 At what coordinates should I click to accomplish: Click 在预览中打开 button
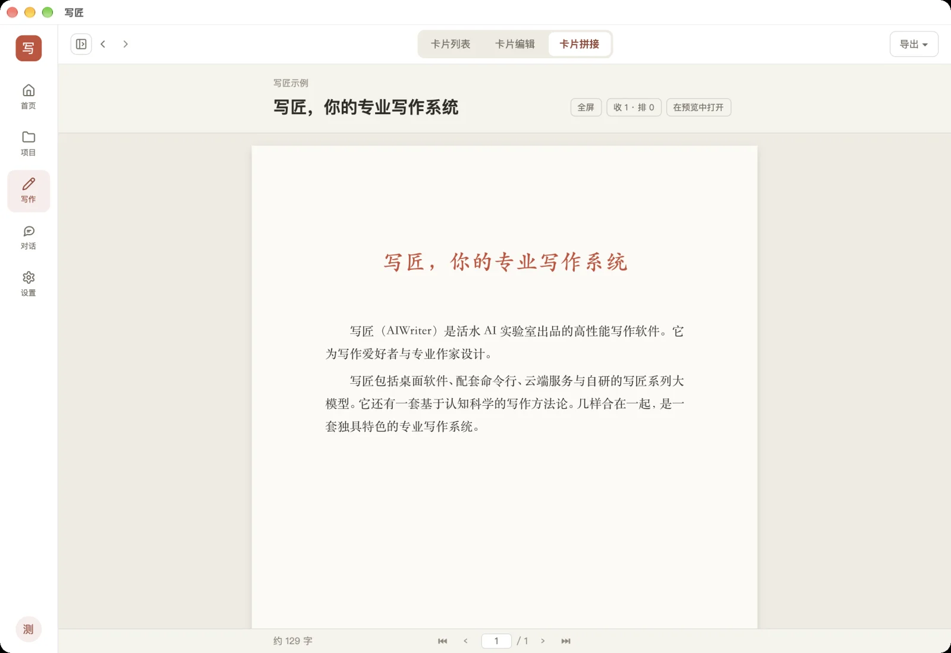[698, 108]
